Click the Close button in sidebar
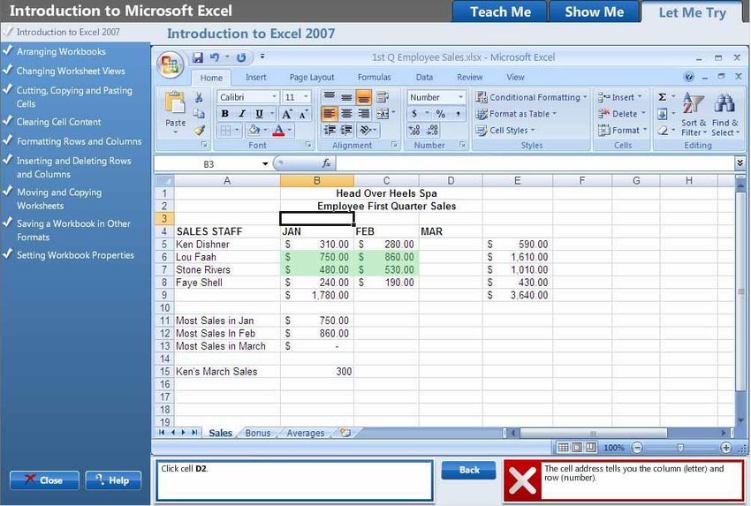Image resolution: width=751 pixels, height=506 pixels. [x=44, y=480]
